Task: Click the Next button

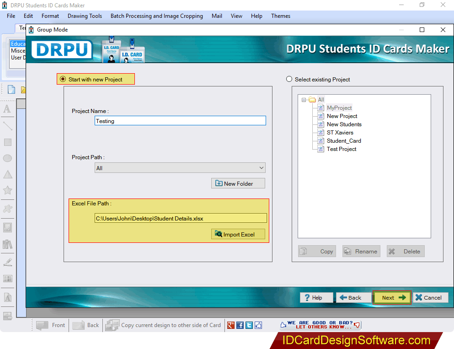Action: (x=392, y=297)
